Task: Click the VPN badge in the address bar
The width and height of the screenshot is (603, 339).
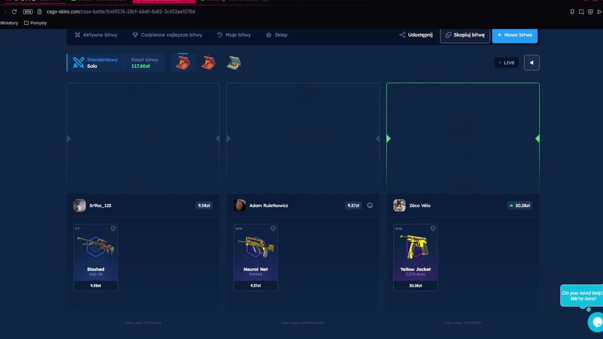Action: [x=28, y=12]
